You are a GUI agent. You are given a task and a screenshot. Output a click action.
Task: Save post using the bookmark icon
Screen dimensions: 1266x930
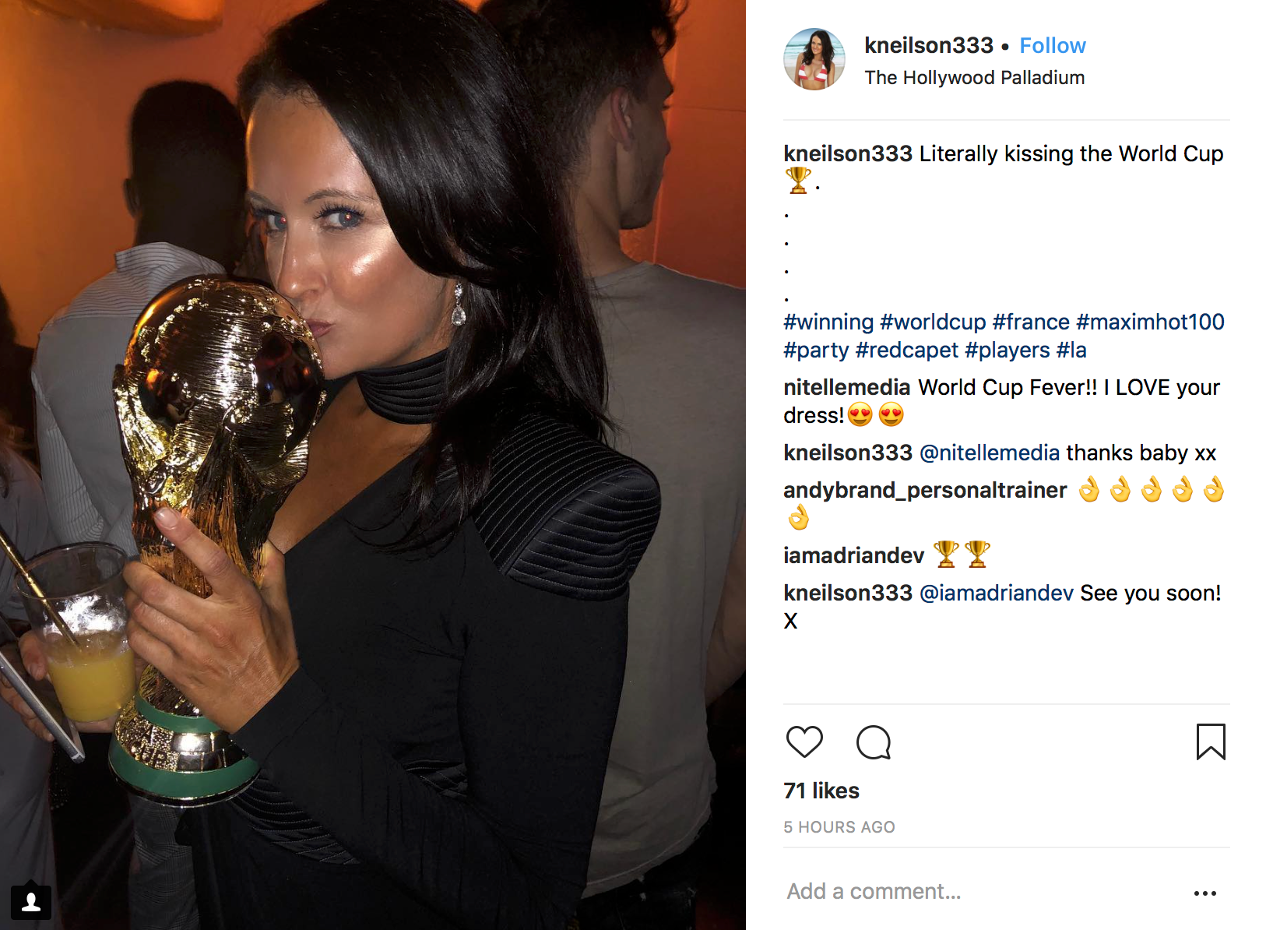coord(1211,742)
